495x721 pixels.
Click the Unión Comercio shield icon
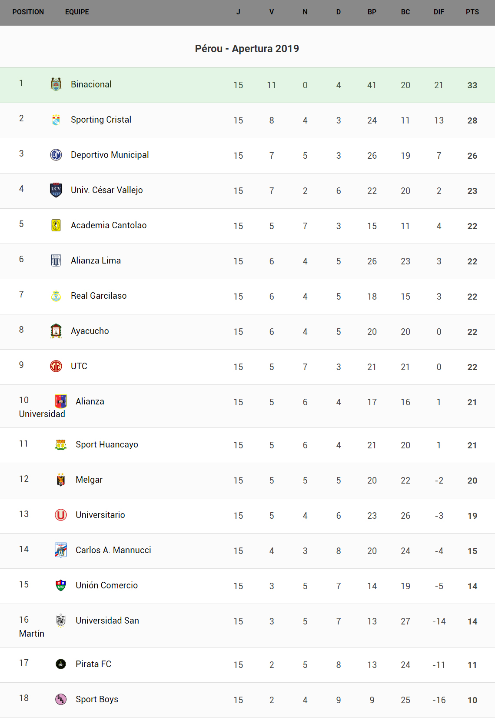(61, 585)
